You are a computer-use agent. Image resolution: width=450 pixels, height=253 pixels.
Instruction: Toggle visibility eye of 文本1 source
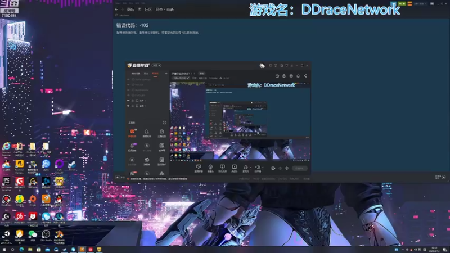(128, 101)
